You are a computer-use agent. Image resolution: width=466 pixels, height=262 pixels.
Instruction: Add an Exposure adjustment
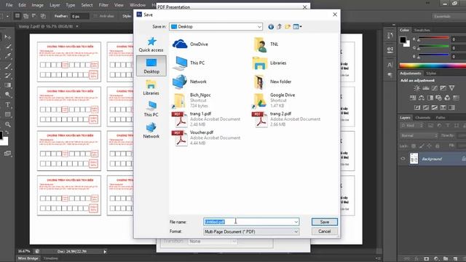click(443, 88)
